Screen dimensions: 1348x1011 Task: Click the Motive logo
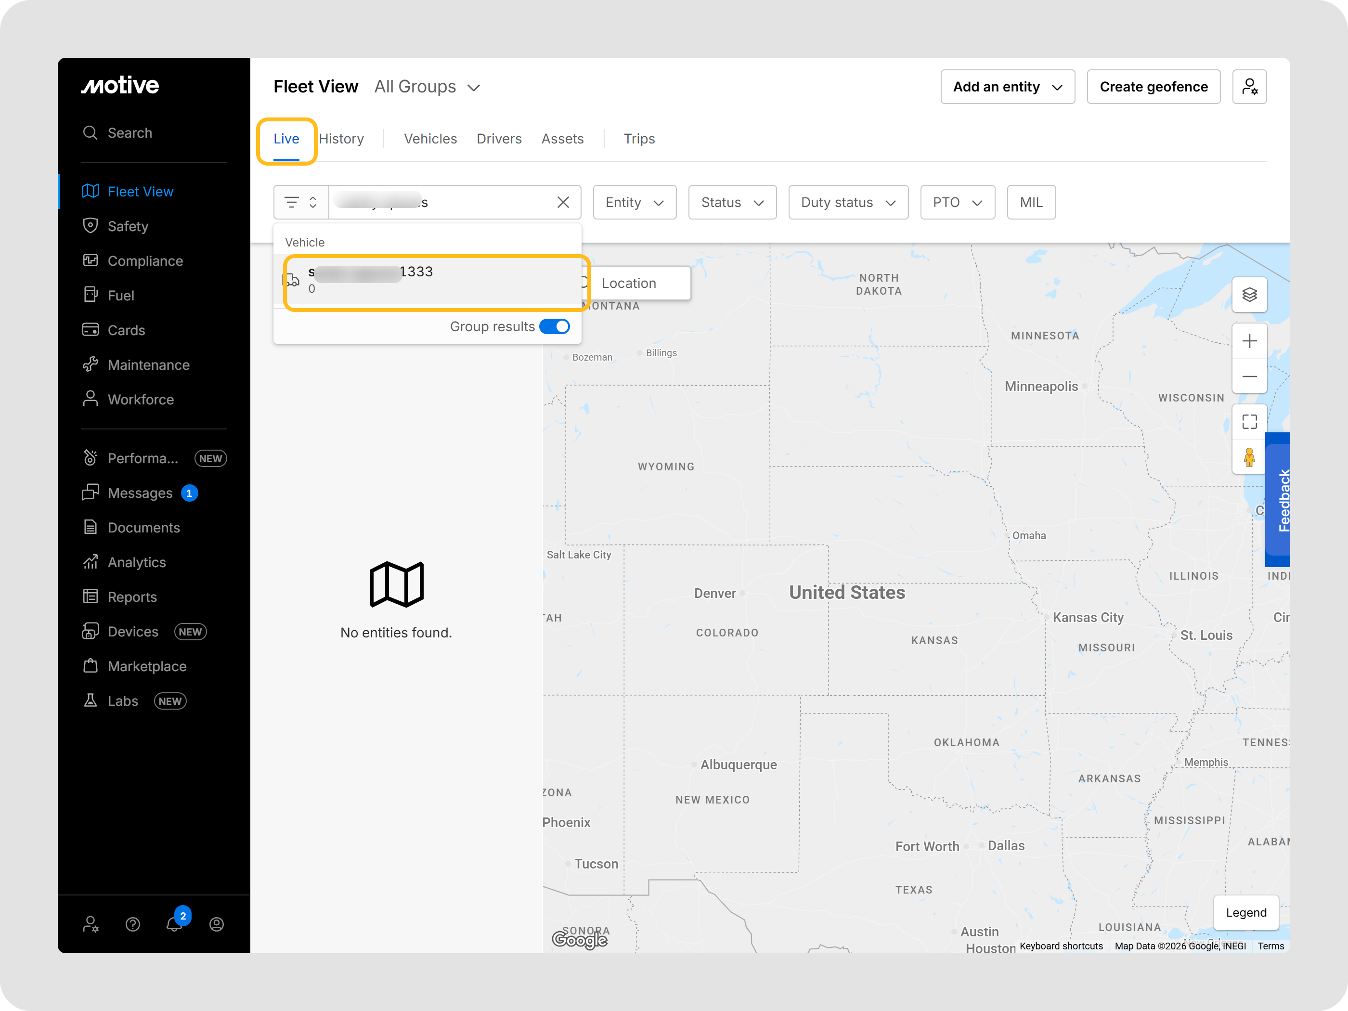coord(120,85)
